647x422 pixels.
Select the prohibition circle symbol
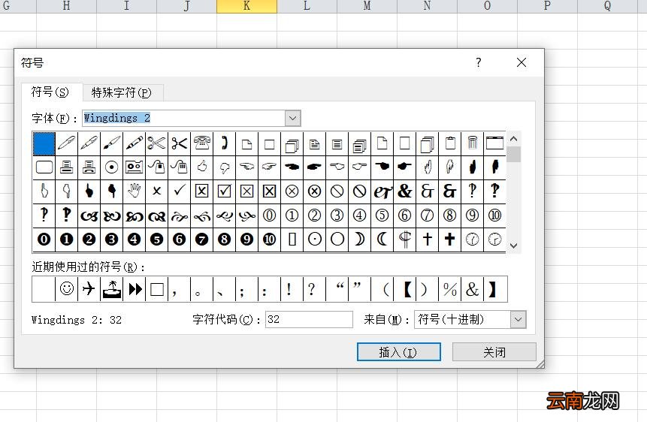[337, 191]
